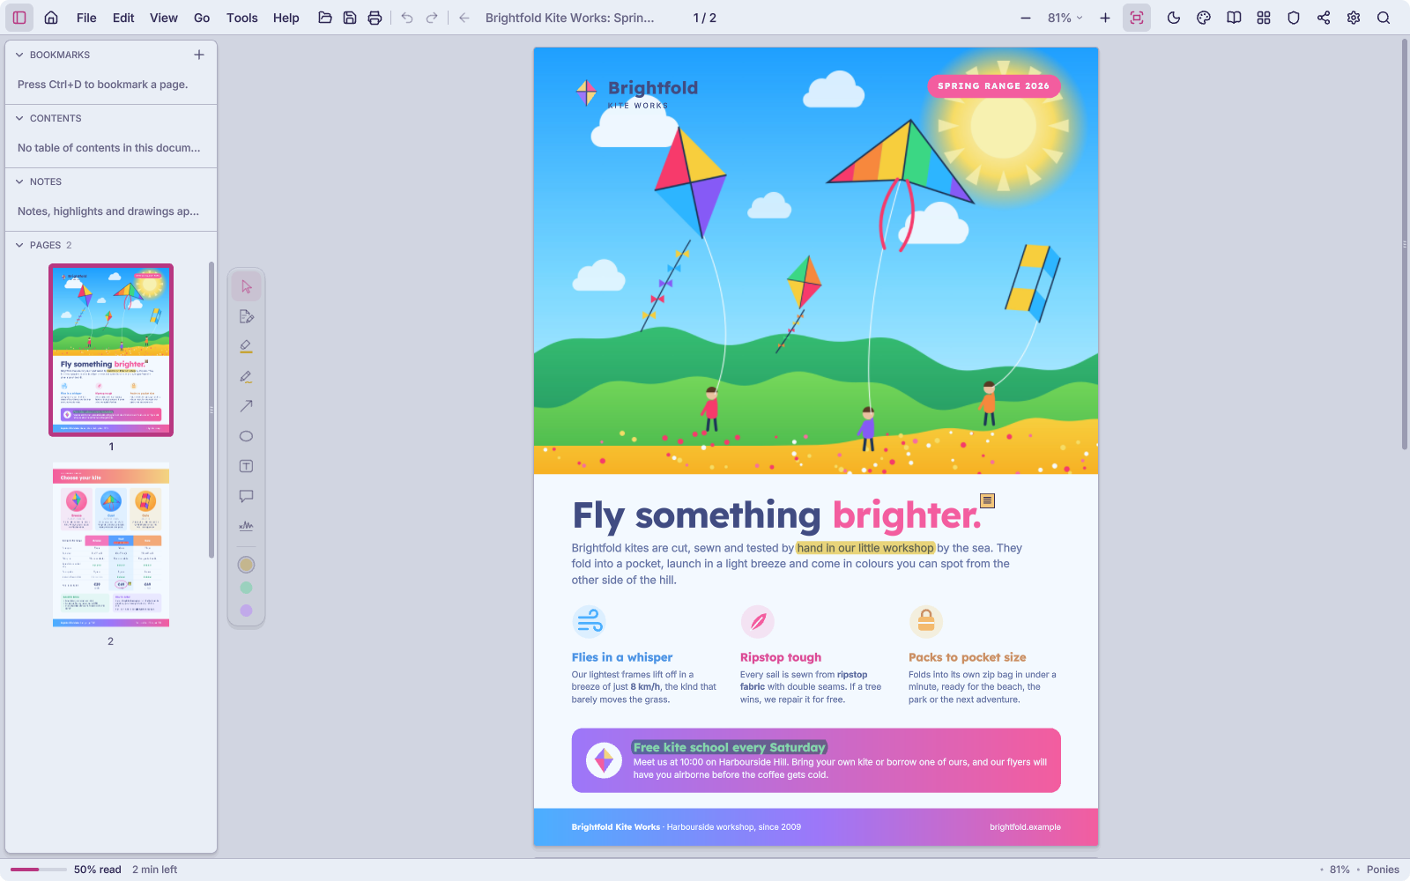Select the text box tool

tap(246, 466)
